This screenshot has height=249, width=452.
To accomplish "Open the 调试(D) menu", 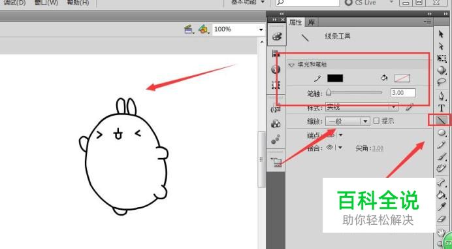I will 15,3.
